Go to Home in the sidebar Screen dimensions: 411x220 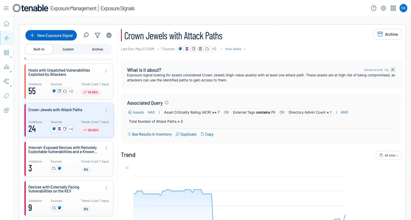coord(7,24)
